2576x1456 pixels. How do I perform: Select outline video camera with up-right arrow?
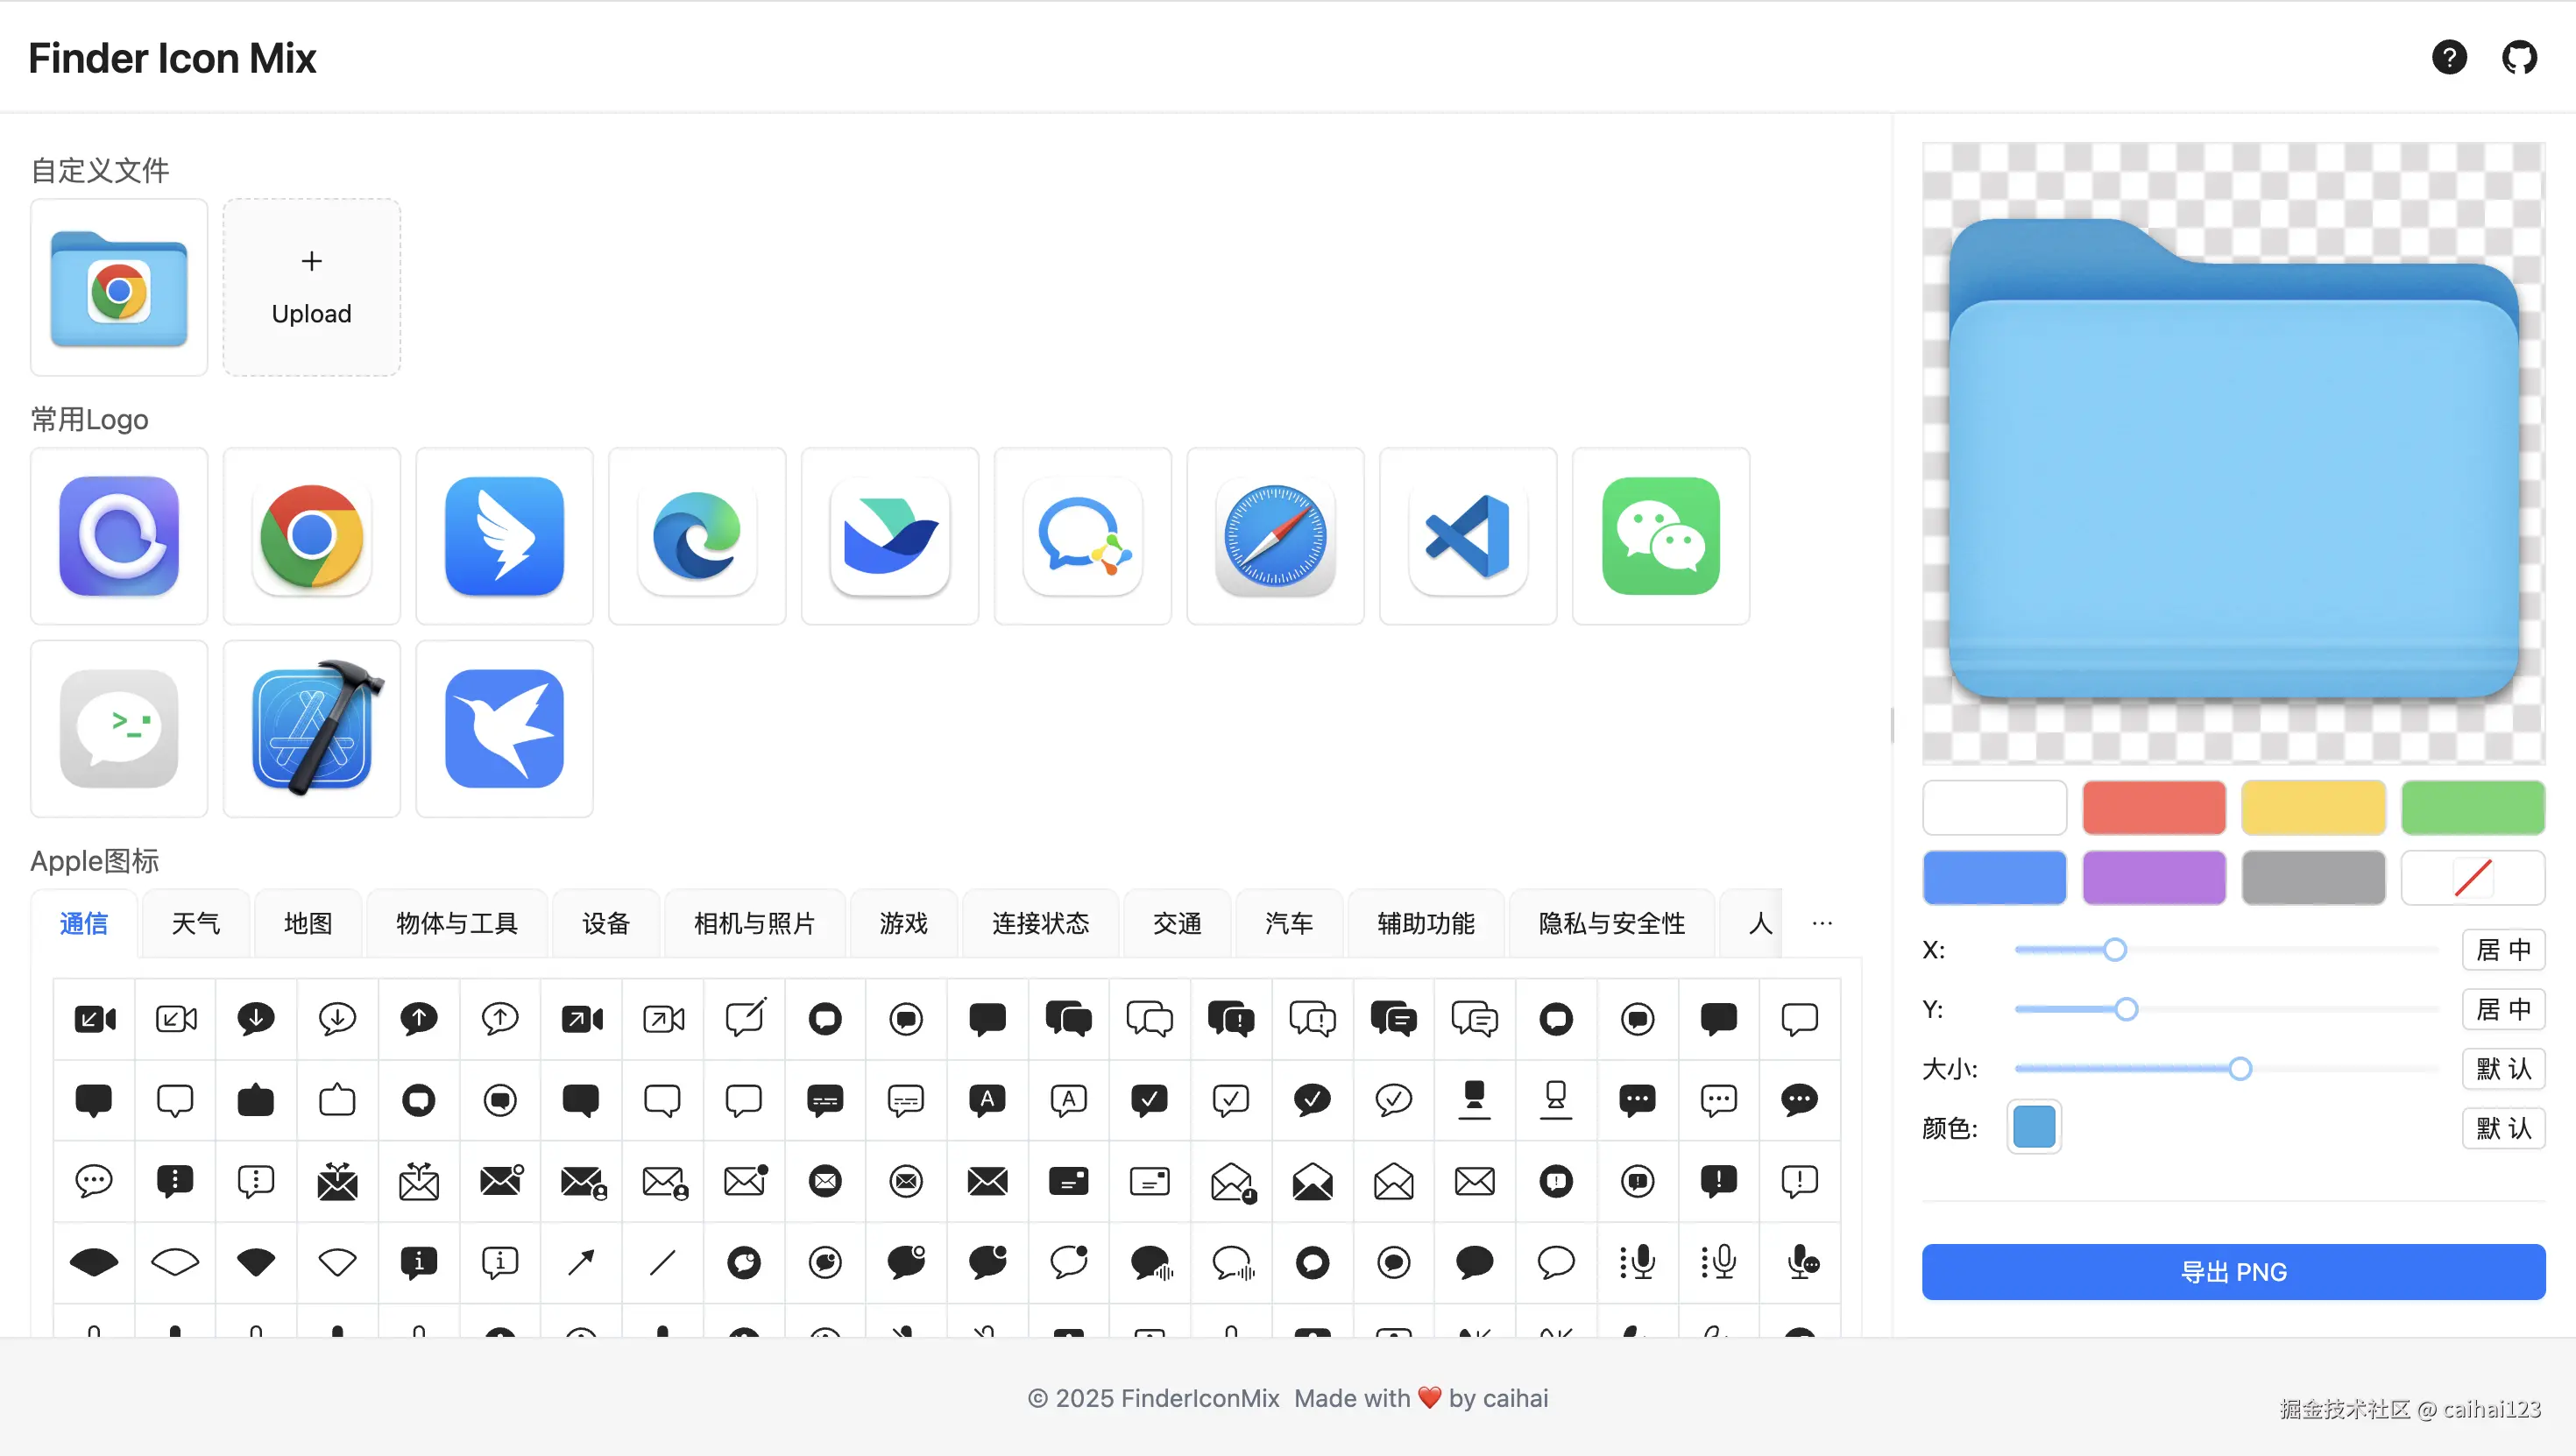click(x=663, y=1019)
